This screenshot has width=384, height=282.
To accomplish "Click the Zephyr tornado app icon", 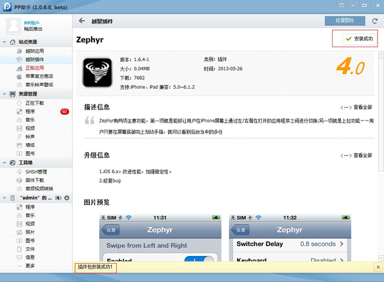I will pyautogui.click(x=97, y=72).
